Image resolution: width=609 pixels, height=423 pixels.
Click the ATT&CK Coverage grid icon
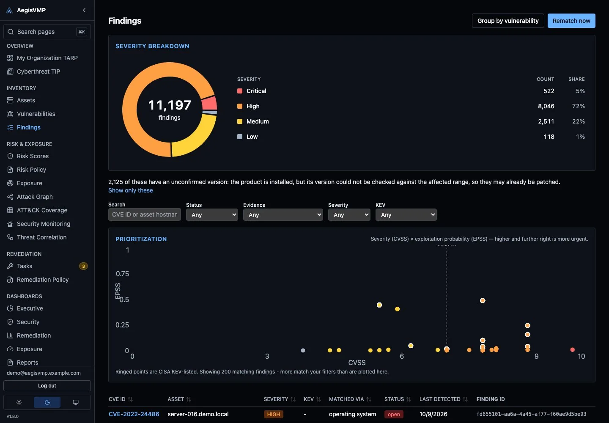click(x=10, y=210)
